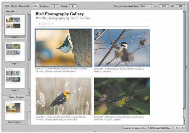This screenshot has height=133, width=189.
Task: Click 'Publier sur MobileMe...' button
Action: [160, 128]
